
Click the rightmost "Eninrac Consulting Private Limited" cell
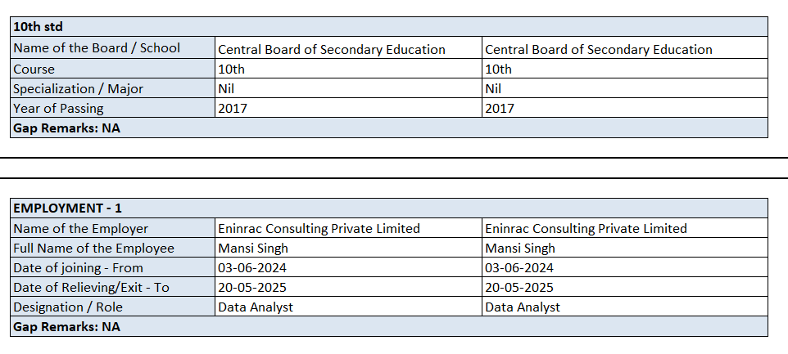(x=586, y=228)
